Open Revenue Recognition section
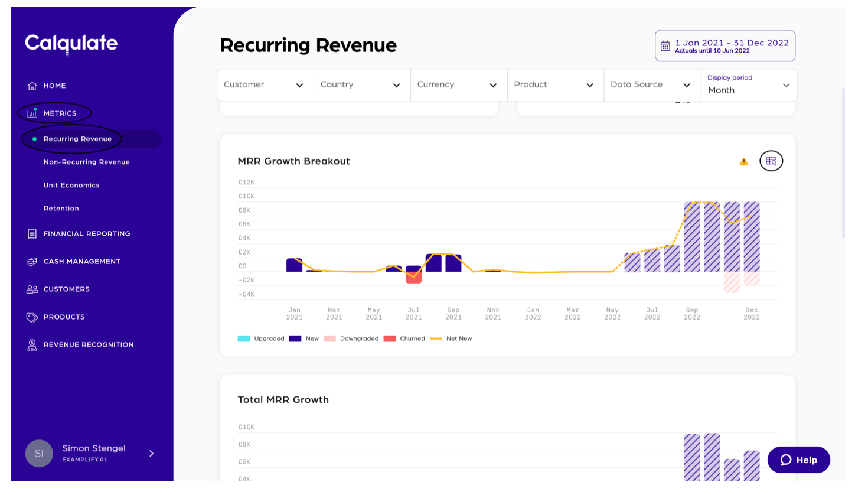Image resolution: width=855 pixels, height=495 pixels. [89, 345]
